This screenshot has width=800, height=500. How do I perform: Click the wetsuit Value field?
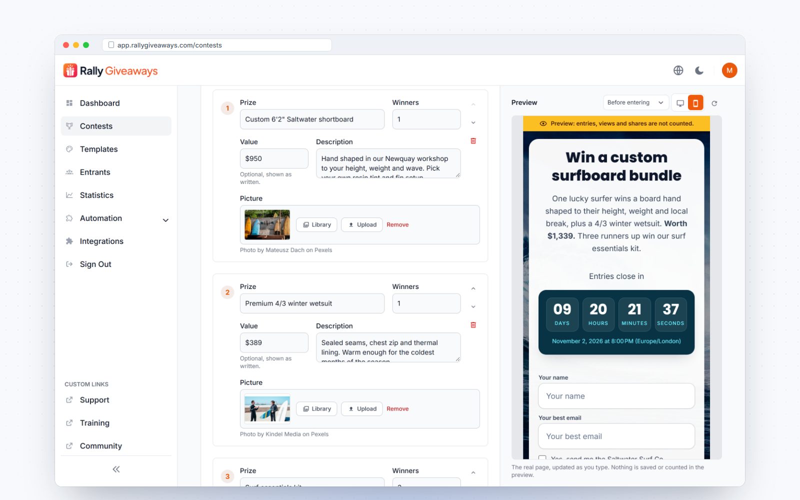tap(274, 343)
